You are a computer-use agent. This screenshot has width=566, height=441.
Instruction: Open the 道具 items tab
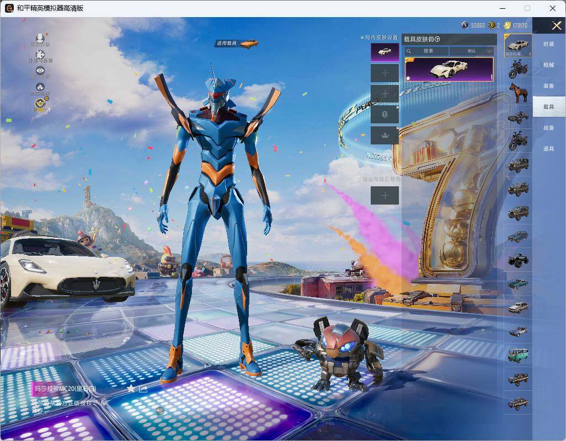pyautogui.click(x=549, y=149)
